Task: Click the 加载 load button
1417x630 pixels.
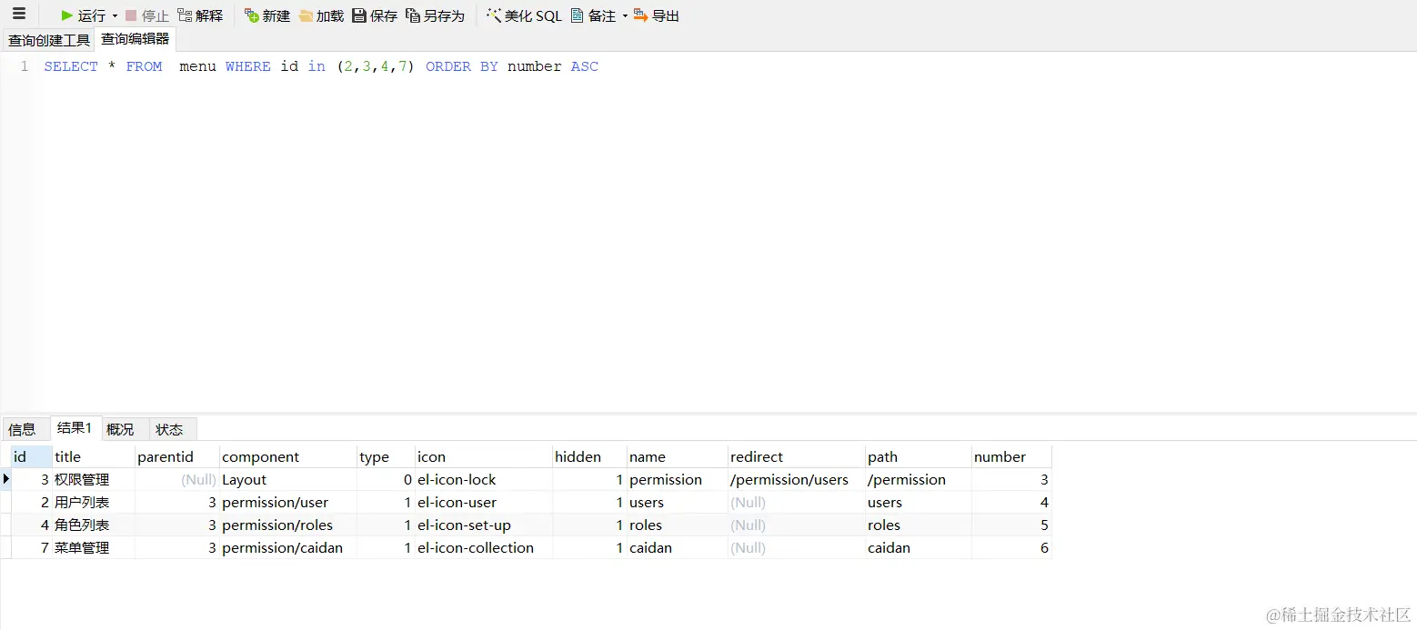Action: pos(321,15)
